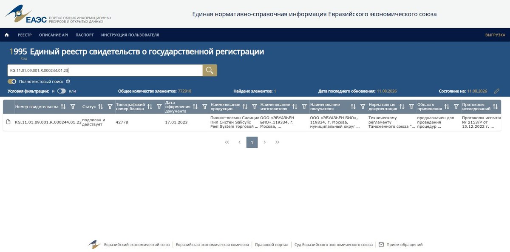This screenshot has height=252, width=510.
Task: Go to last page of results
Action: click(278, 142)
